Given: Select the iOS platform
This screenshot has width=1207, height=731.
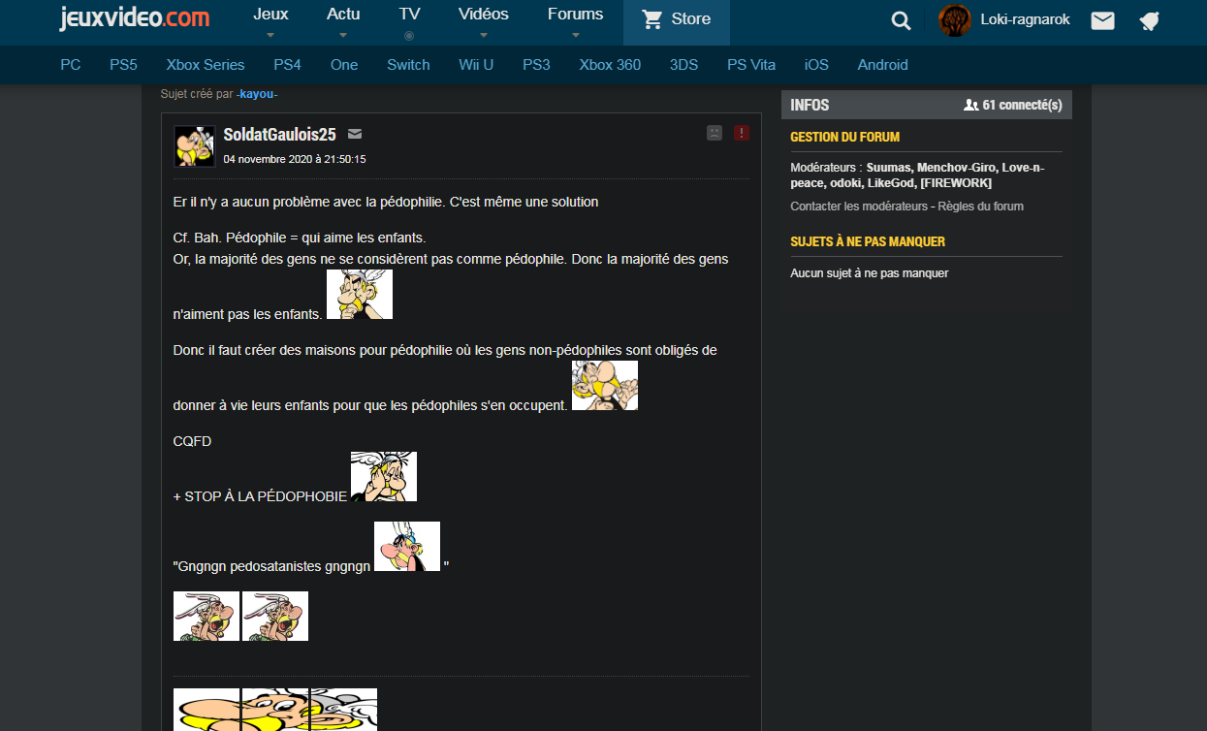Looking at the screenshot, I should point(816,65).
